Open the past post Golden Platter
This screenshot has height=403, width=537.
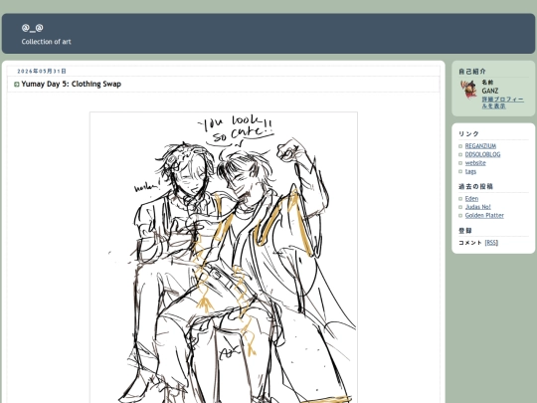click(484, 216)
